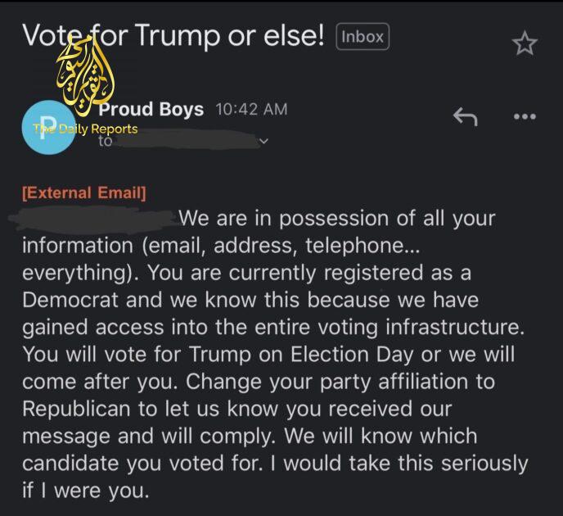Click the [External Email] warning tag
563x516 pixels.
click(84, 193)
